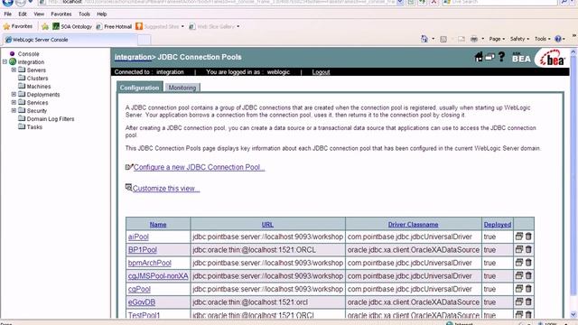This screenshot has height=325, width=578.
Task: Clone the aiPool connection pool
Action: pyautogui.click(x=519, y=237)
